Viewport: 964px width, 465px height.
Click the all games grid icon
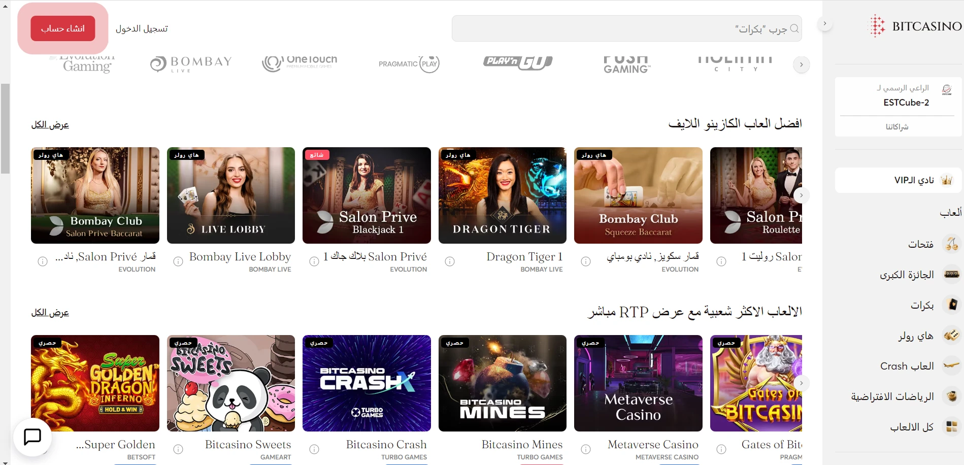point(952,427)
